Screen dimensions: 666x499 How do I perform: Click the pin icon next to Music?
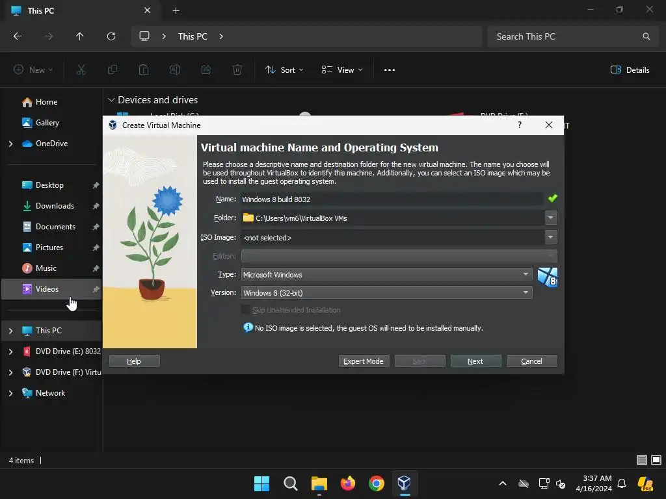pyautogui.click(x=96, y=268)
